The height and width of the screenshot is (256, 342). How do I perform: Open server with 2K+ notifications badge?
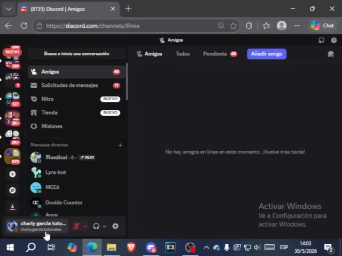[x=12, y=138]
